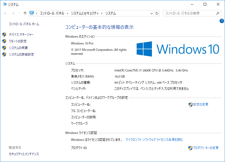Expand chevron before コントロール パネル breadcrumb
Image resolution: width=225 pixels, height=162 pixels.
point(37,13)
